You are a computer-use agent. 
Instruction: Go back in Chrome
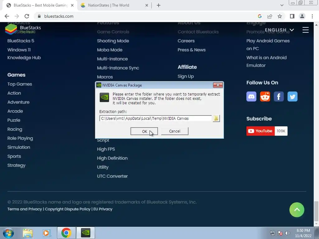(7, 16)
